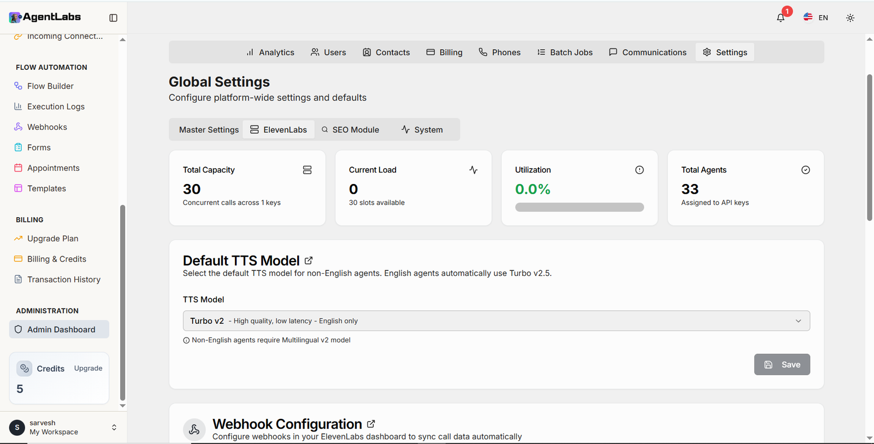Click the Execution Logs chart icon
The image size is (874, 444).
[x=18, y=106]
